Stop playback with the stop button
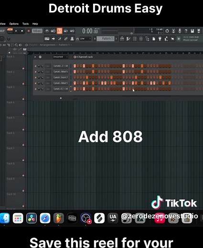The image size is (203, 248). 22,31
